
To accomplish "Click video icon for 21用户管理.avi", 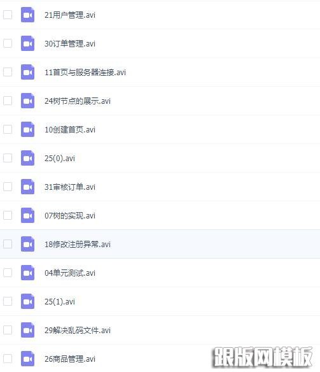I will pyautogui.click(x=27, y=15).
